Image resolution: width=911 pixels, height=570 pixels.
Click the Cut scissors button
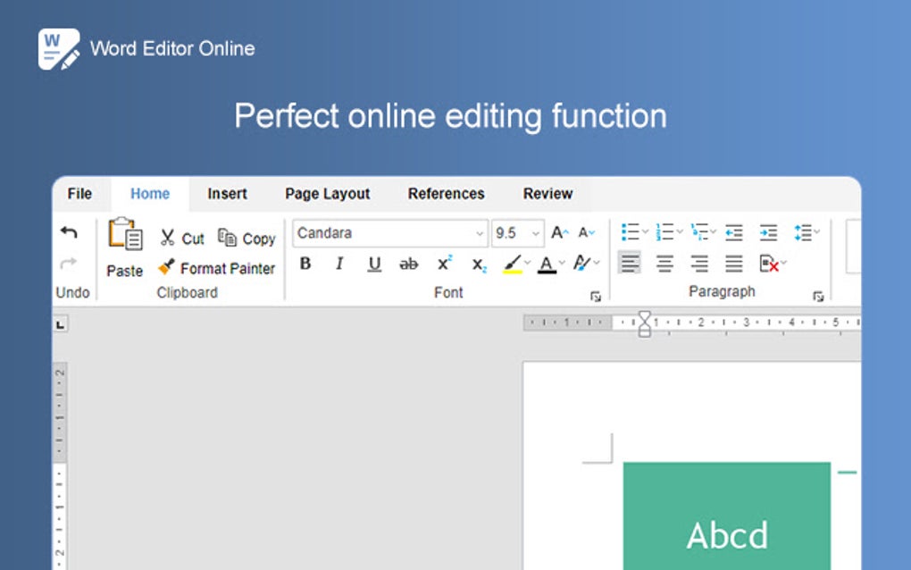(x=182, y=238)
